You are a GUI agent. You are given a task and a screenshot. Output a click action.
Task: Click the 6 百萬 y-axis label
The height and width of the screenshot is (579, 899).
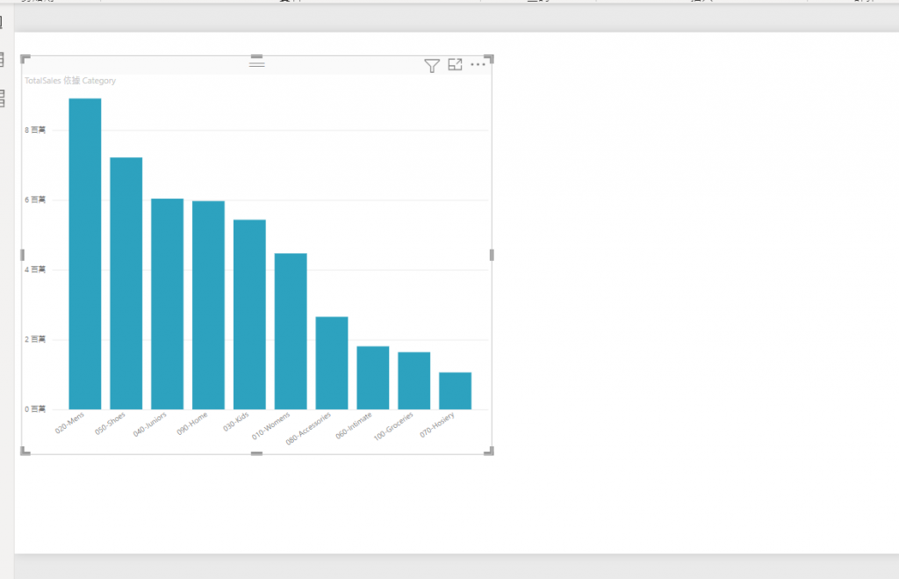(x=35, y=199)
